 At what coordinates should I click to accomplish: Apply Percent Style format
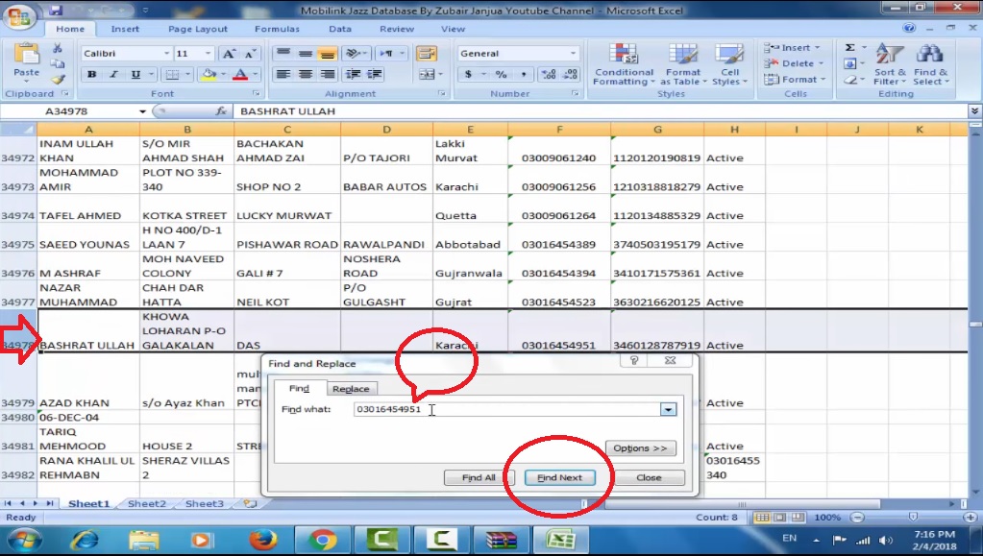point(501,75)
